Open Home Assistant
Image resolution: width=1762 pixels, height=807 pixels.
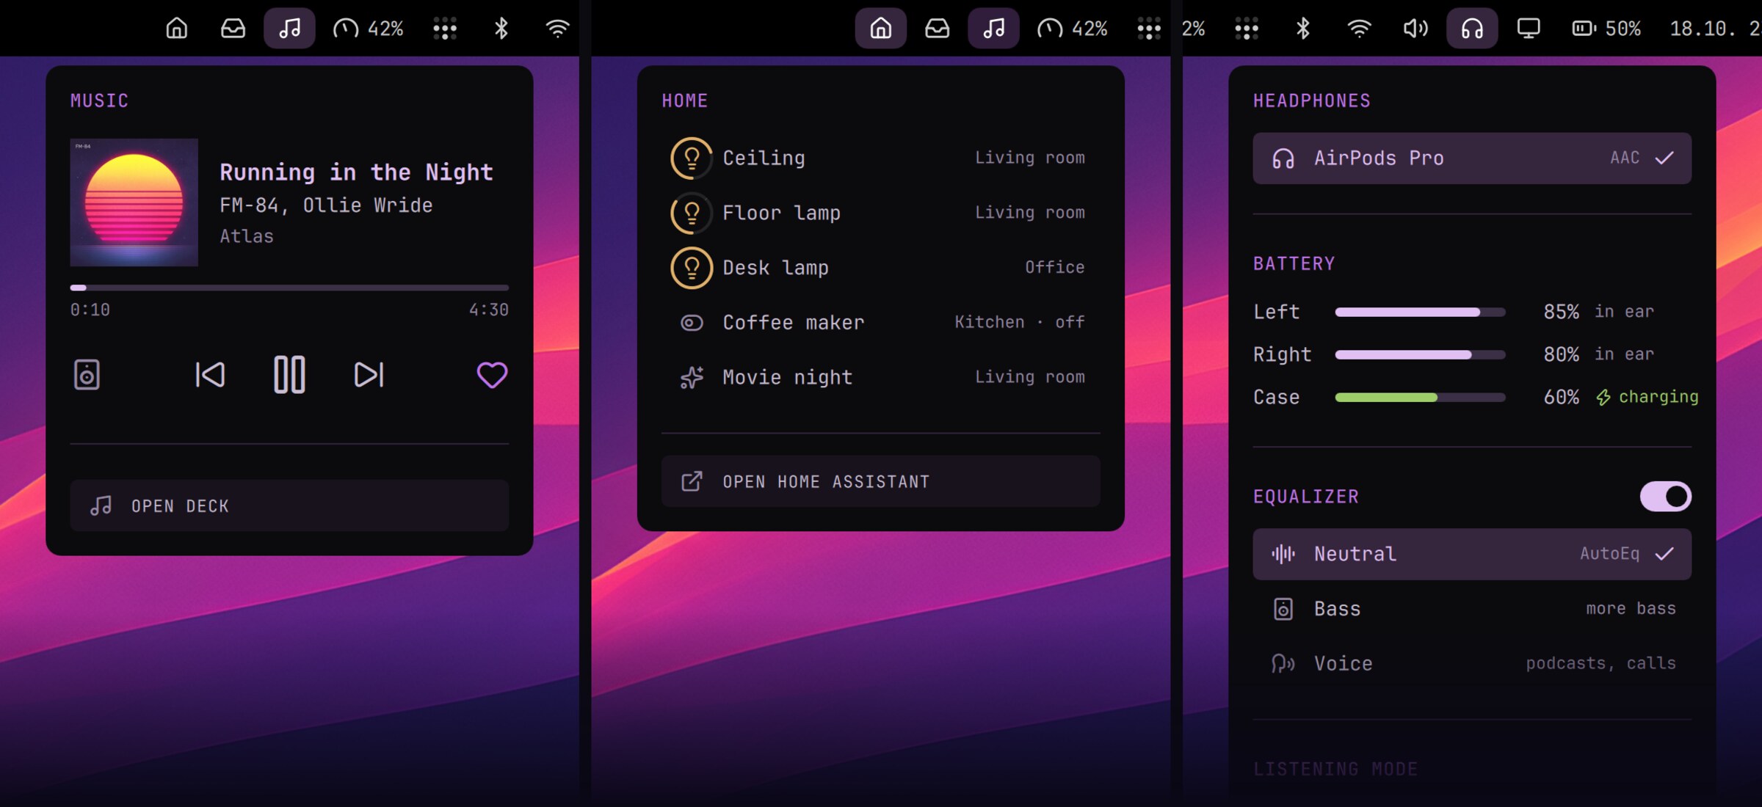880,481
